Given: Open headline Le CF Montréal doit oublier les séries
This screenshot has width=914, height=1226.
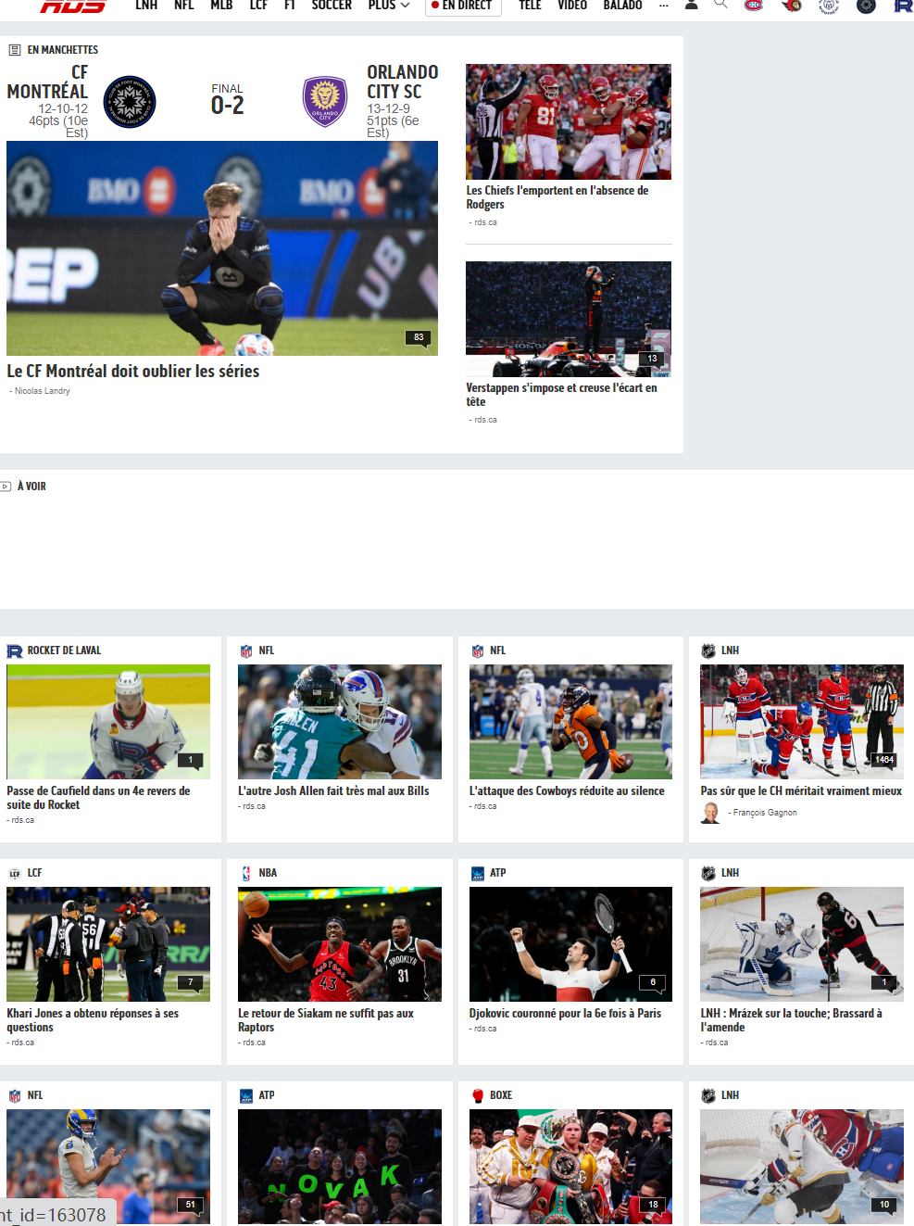Looking at the screenshot, I should point(133,371).
